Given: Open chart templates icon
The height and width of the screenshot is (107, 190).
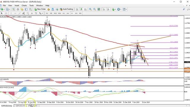Looking at the screenshot, I should coord(124,9).
